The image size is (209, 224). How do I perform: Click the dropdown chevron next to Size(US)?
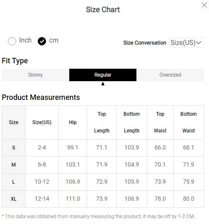[x=199, y=42]
